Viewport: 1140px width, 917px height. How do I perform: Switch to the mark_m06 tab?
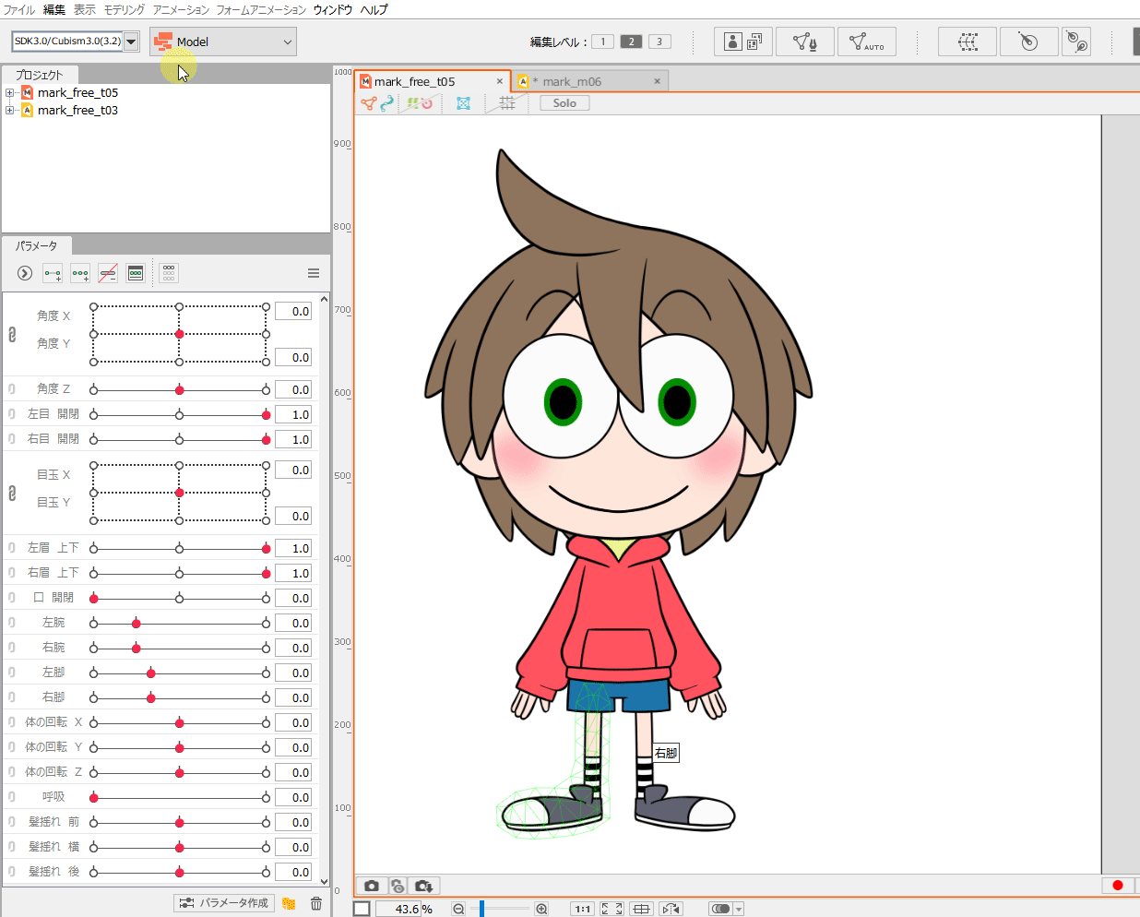click(x=572, y=81)
